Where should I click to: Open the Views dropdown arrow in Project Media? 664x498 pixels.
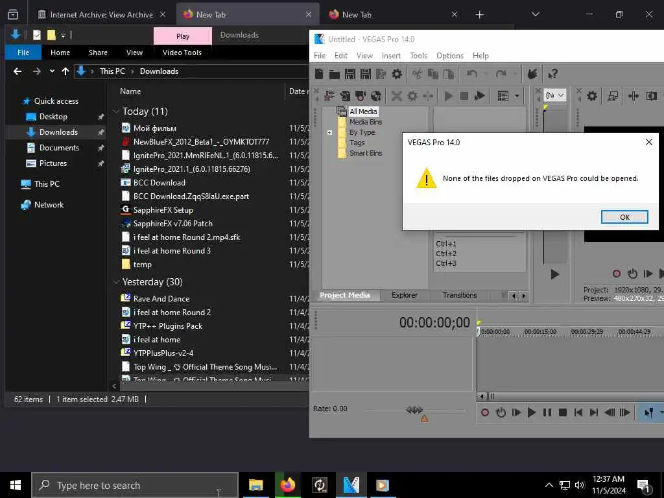(x=517, y=96)
